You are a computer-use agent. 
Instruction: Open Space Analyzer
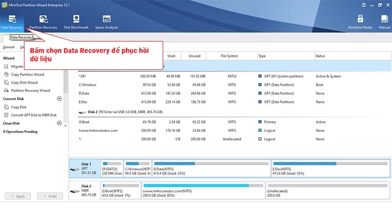[106, 22]
